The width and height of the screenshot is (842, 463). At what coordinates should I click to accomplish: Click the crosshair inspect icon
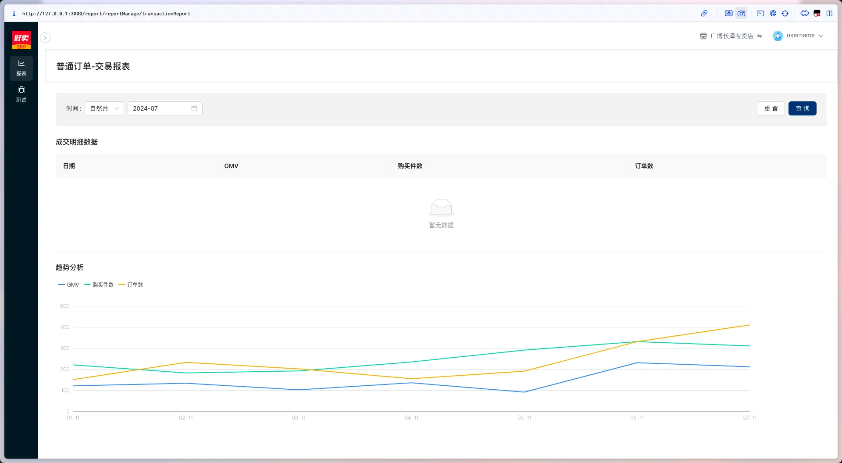(785, 14)
